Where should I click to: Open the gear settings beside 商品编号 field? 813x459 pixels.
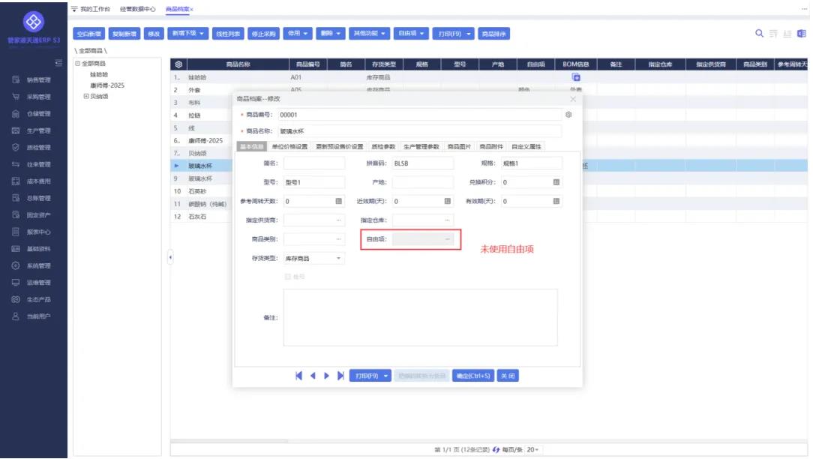568,115
